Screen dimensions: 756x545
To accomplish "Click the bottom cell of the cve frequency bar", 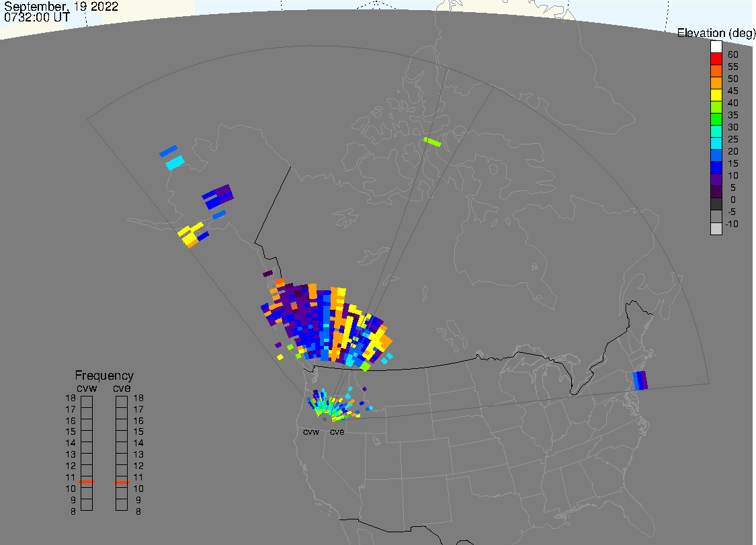I will tap(122, 505).
